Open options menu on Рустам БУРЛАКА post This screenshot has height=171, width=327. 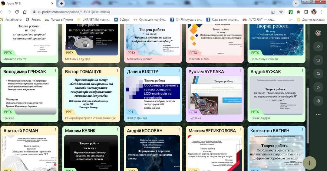(x=241, y=71)
